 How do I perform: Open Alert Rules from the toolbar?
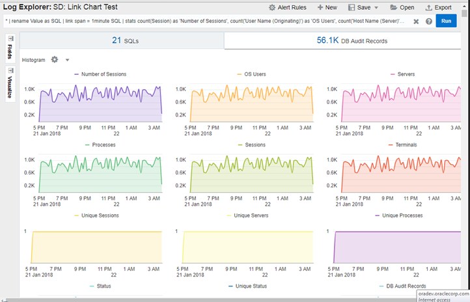point(287,8)
